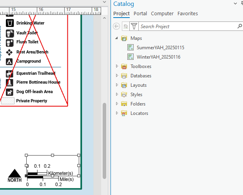Click the Toolboxes folder icon
This screenshot has width=243, height=195.
(124, 66)
